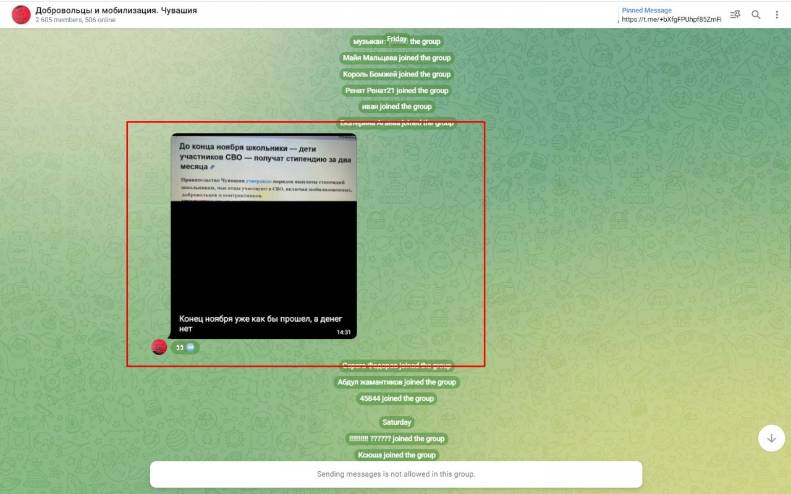Click '45844 joined the group' notice
This screenshot has width=791, height=494.
[x=397, y=399]
